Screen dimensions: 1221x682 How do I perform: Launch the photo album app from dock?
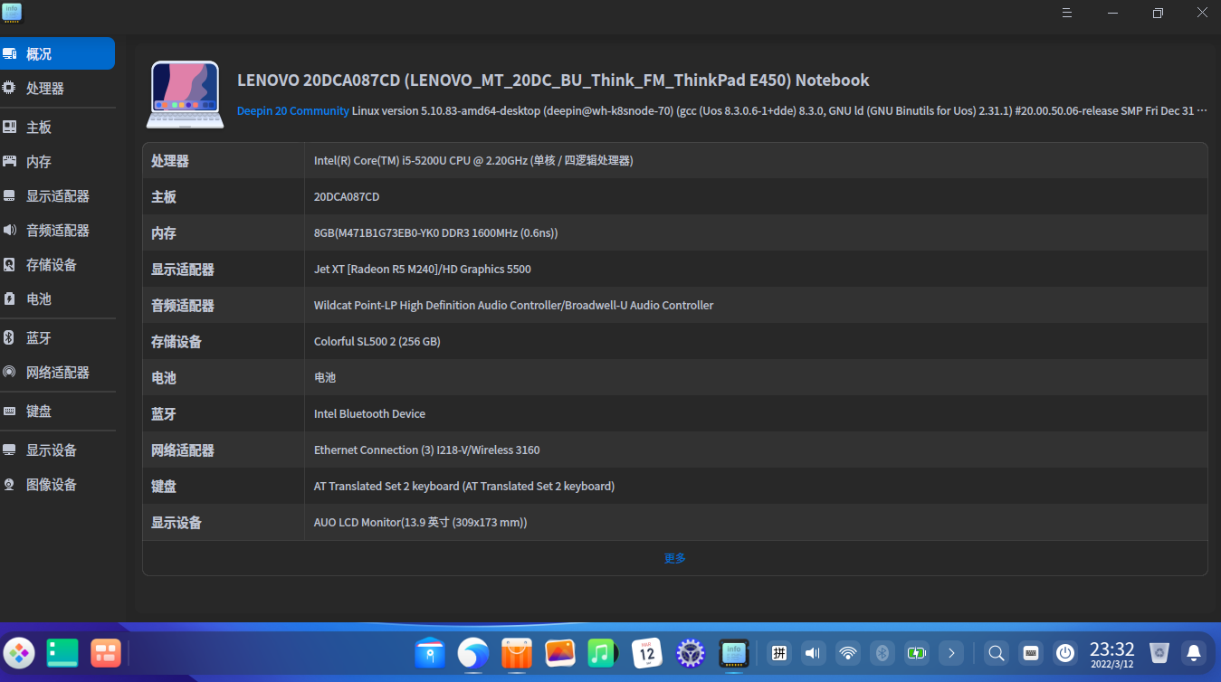560,652
